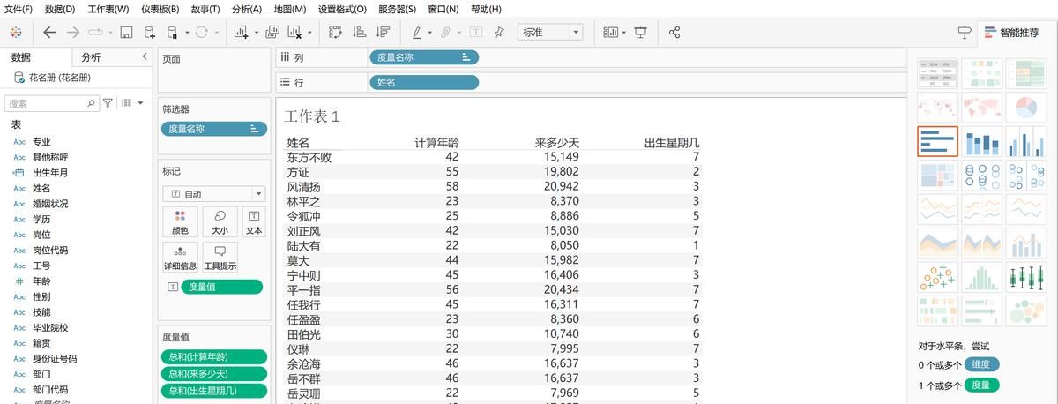
Task: Open the Text marks card button
Action: [x=254, y=222]
